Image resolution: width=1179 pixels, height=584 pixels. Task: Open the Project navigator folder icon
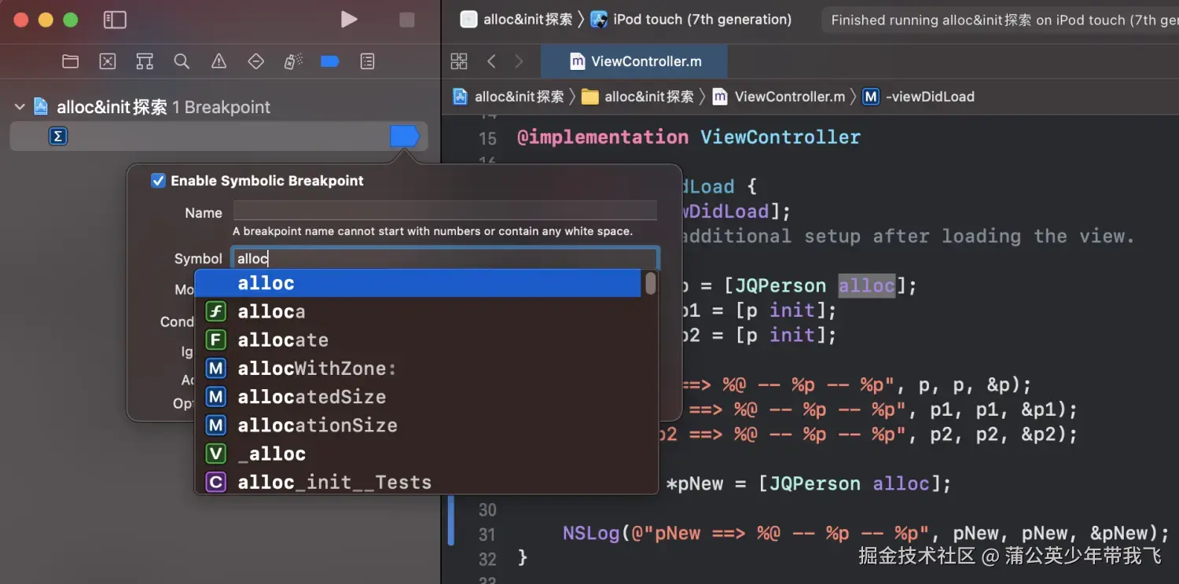pyautogui.click(x=71, y=61)
